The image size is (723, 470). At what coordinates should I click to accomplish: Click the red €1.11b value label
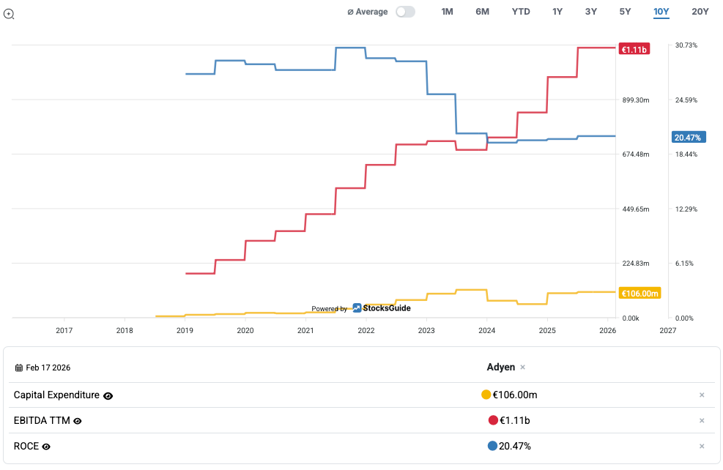pyautogui.click(x=634, y=50)
